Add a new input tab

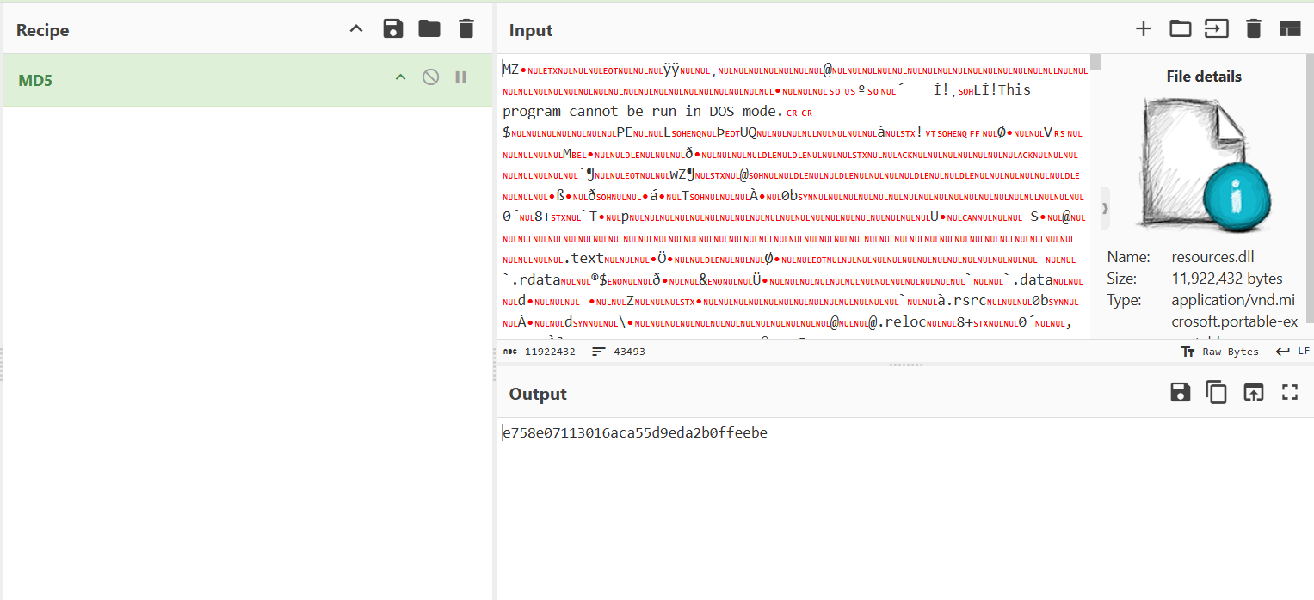coord(1143,29)
